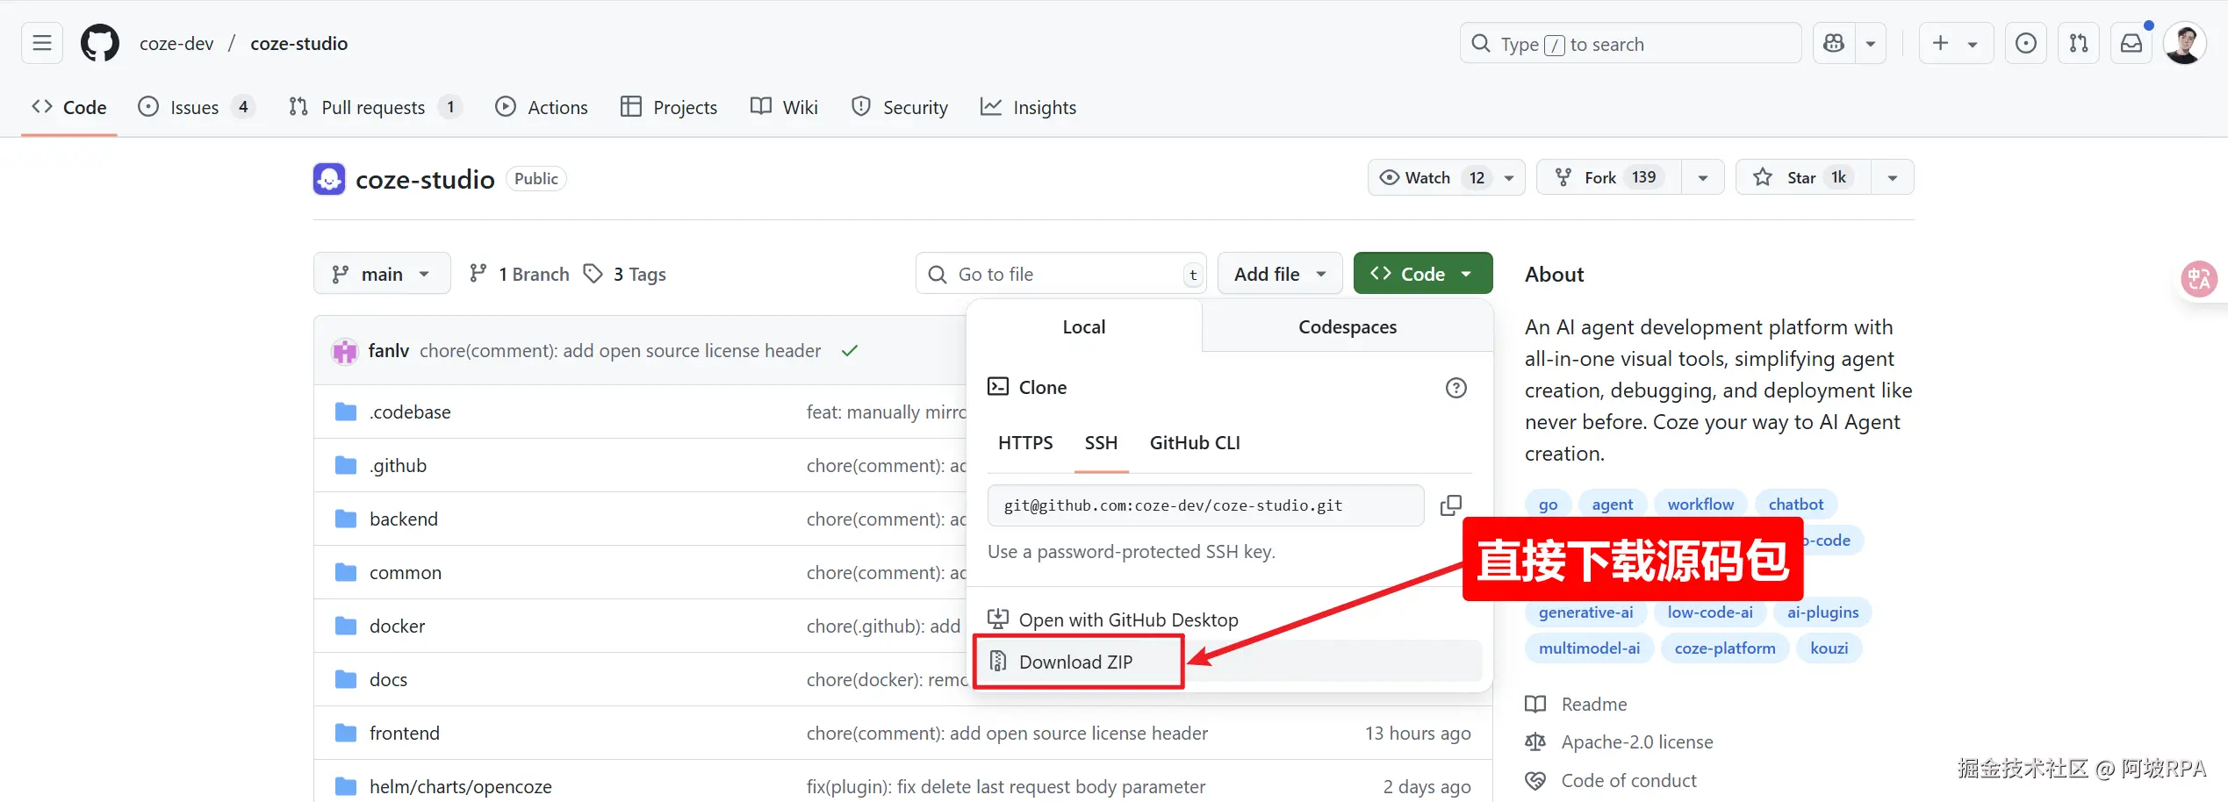Select the GitHub CLI clone option
2228x802 pixels.
pos(1195,443)
